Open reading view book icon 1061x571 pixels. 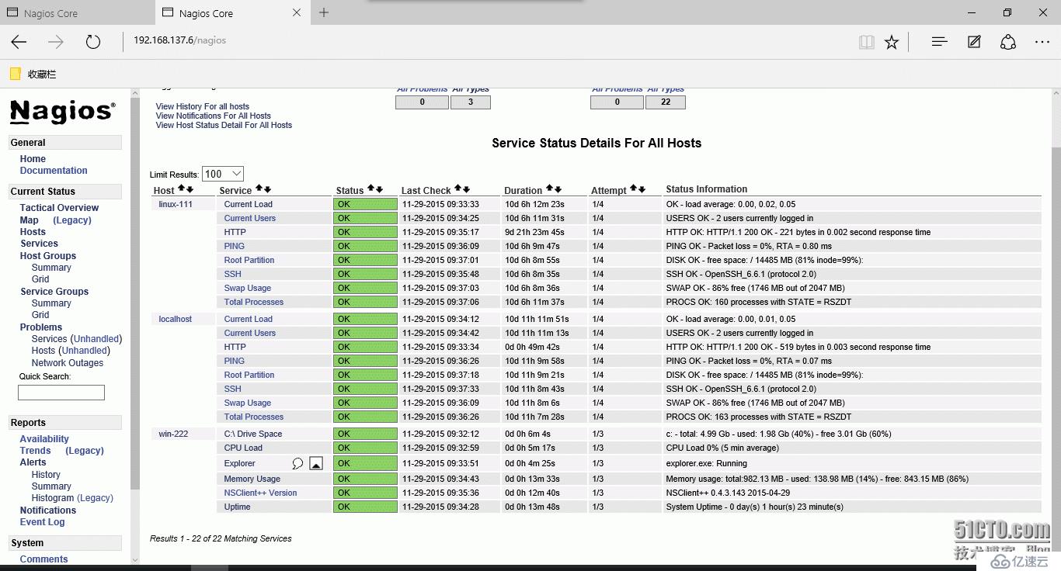coord(867,42)
